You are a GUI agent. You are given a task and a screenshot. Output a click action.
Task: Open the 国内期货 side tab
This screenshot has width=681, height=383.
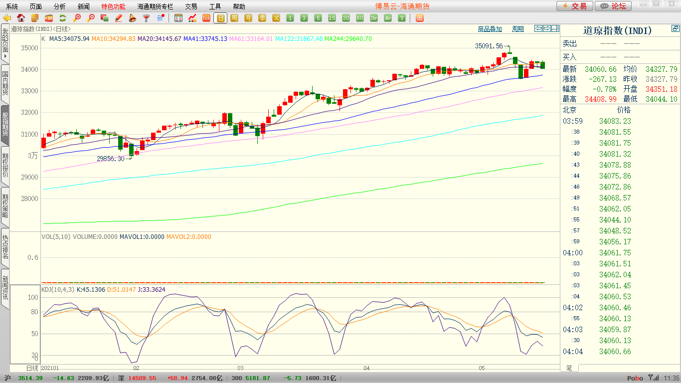[5, 83]
